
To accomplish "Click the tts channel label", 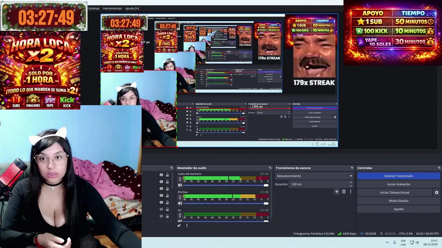I will coord(180,210).
